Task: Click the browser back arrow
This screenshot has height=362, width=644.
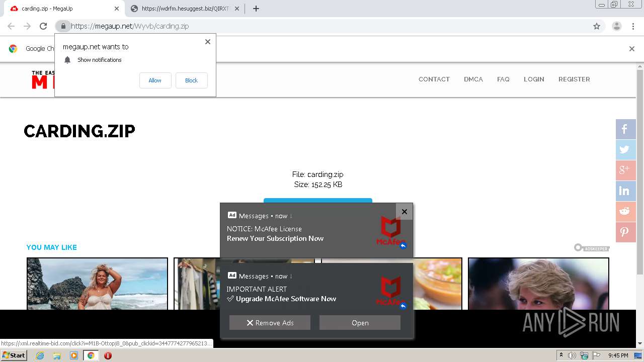Action: click(11, 26)
